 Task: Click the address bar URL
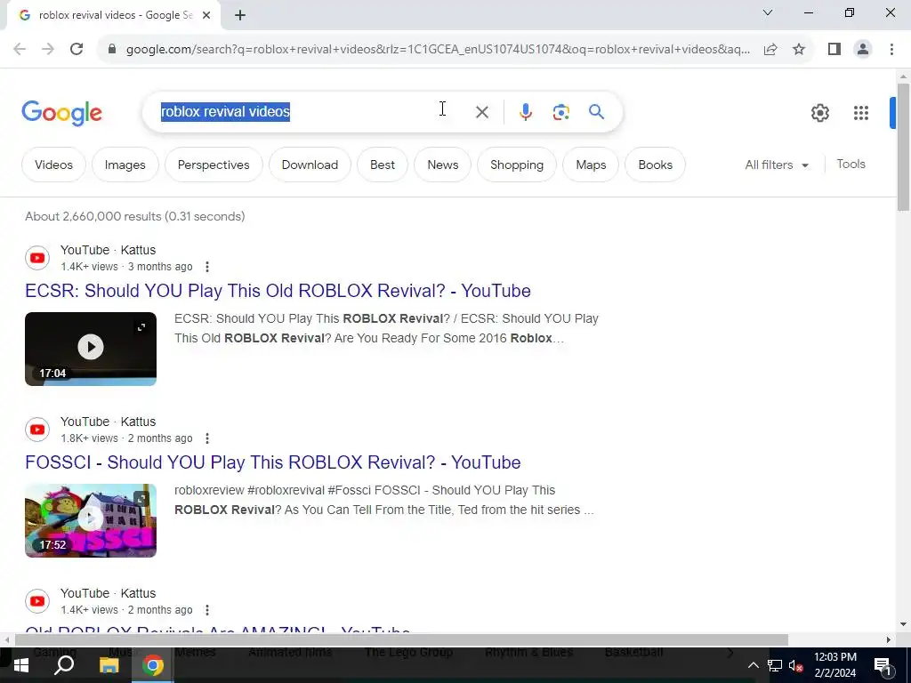[x=438, y=50]
